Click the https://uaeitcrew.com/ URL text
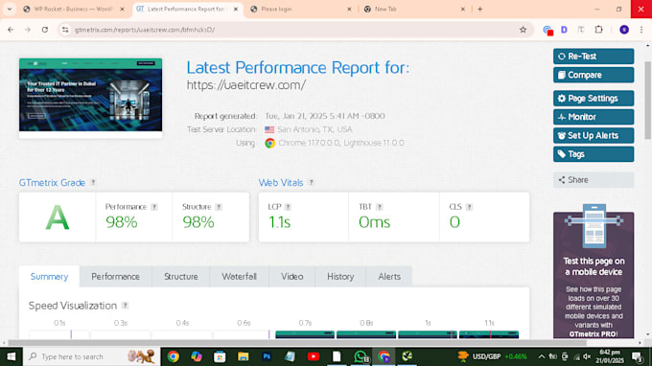Image resolution: width=652 pixels, height=366 pixels. point(246,85)
